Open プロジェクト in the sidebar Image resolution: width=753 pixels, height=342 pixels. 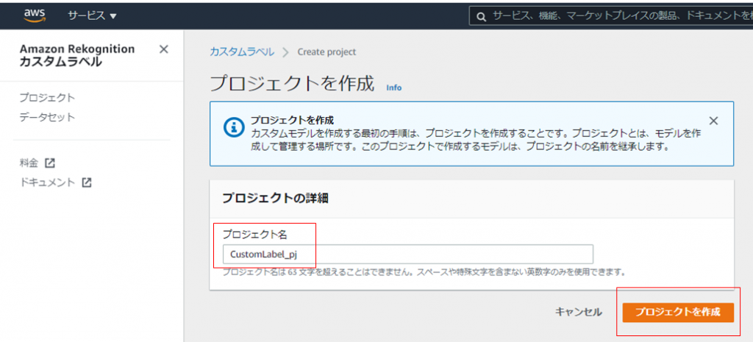(47, 98)
